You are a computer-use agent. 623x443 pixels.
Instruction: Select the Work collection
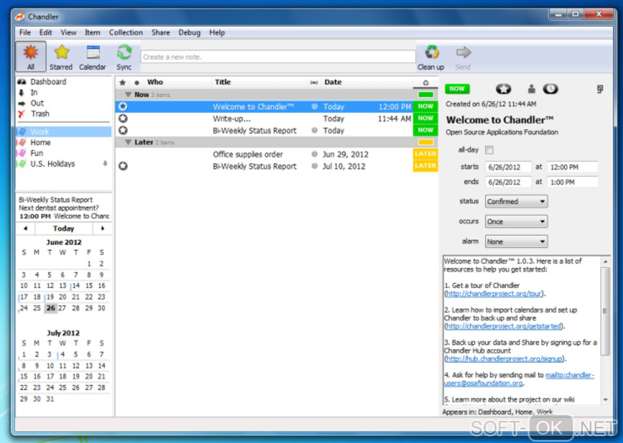64,131
